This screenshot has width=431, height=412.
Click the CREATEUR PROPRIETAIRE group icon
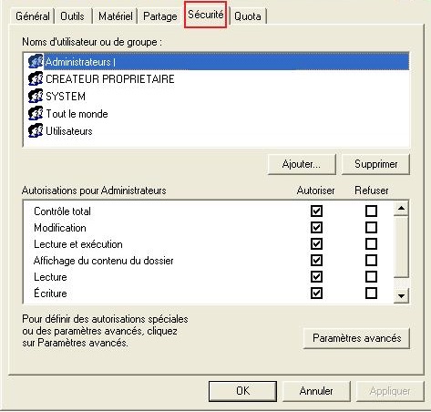coord(36,78)
